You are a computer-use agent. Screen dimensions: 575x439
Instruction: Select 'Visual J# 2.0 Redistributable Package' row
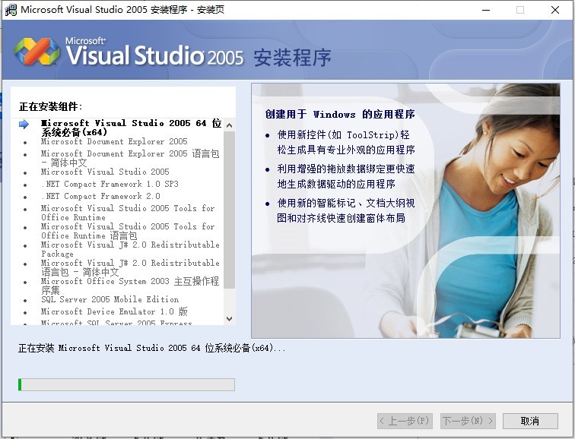click(x=130, y=249)
